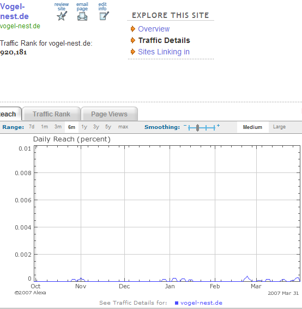
Task: Click the orange arrow beside Overview
Action: coord(133,29)
